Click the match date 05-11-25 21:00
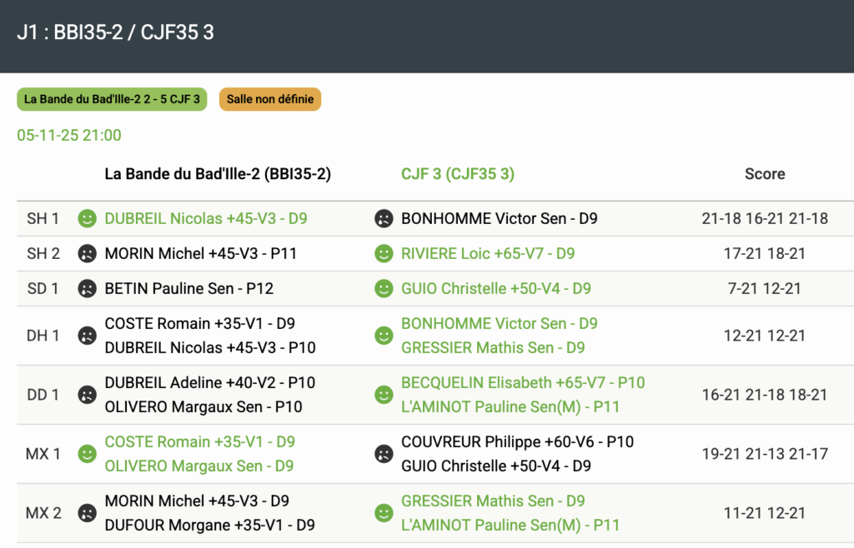The image size is (854, 548). pyautogui.click(x=69, y=136)
